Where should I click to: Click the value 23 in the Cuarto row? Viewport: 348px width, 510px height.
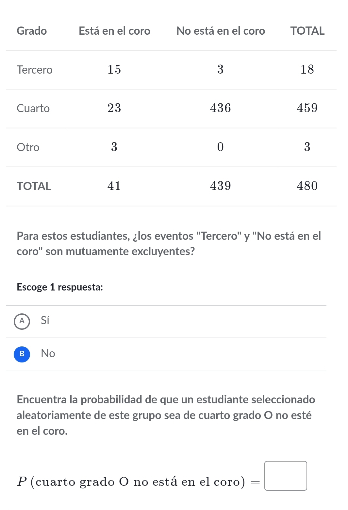point(114,108)
